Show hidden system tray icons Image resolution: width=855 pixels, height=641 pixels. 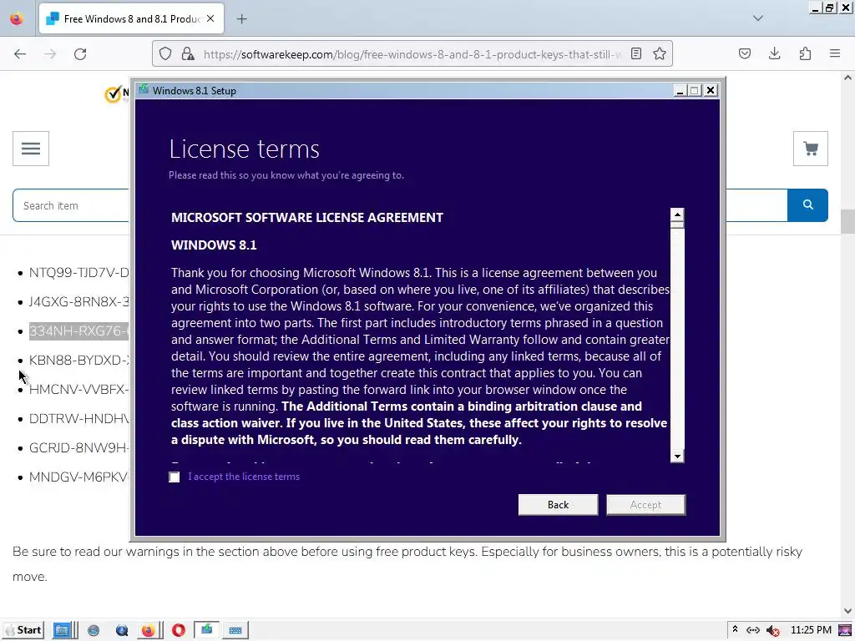click(735, 629)
